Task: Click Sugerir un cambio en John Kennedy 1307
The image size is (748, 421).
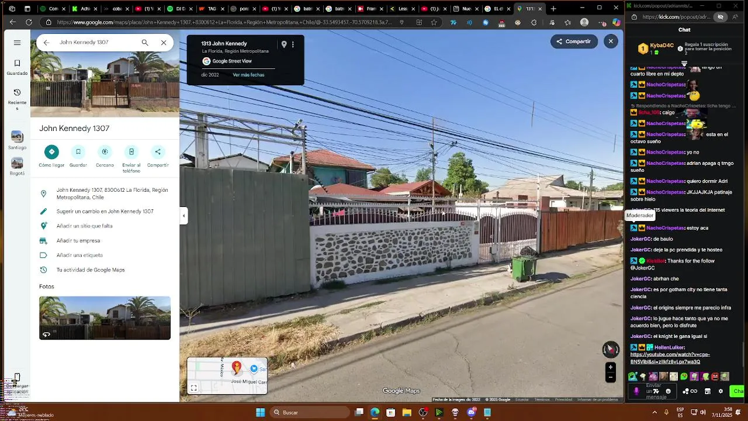Action: [x=105, y=212]
